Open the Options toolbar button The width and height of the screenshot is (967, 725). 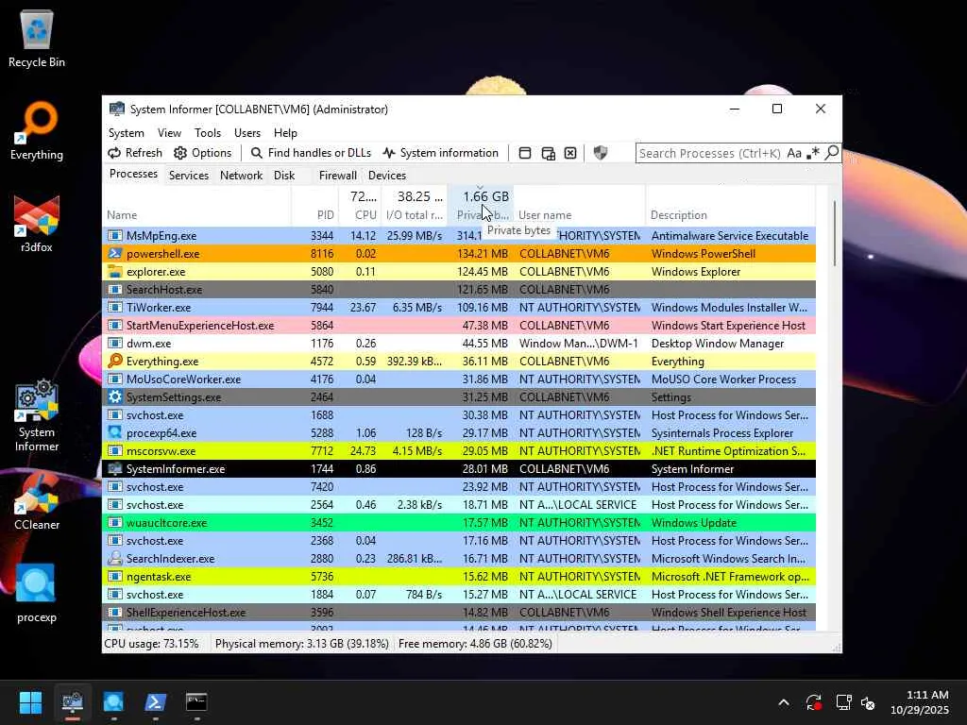202,153
